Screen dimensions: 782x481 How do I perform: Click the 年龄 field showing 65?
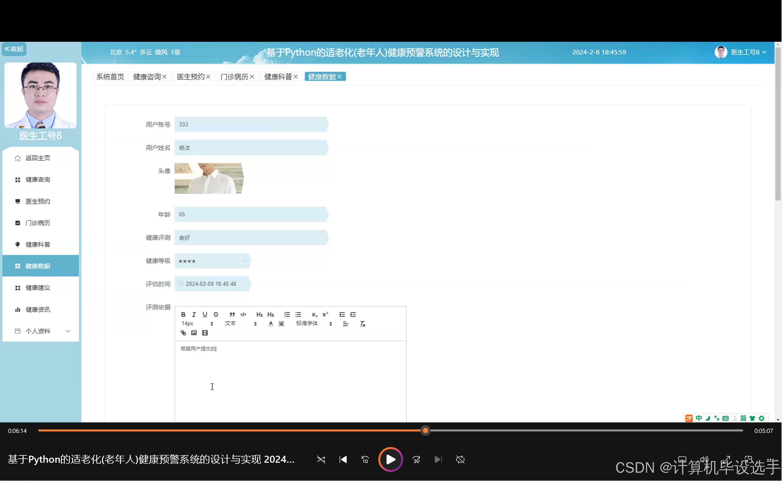[251, 214]
